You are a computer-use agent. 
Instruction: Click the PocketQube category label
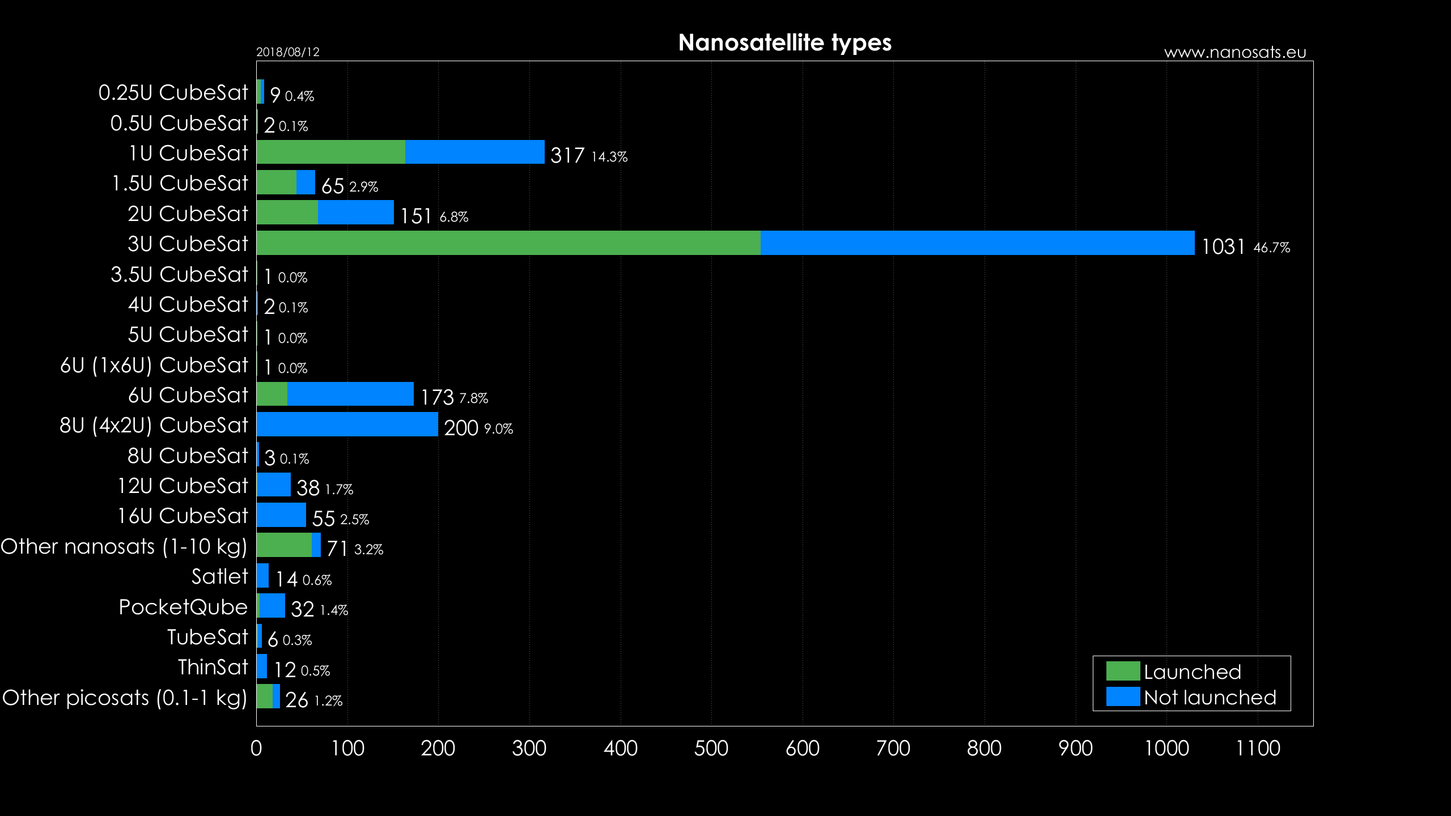click(x=183, y=607)
